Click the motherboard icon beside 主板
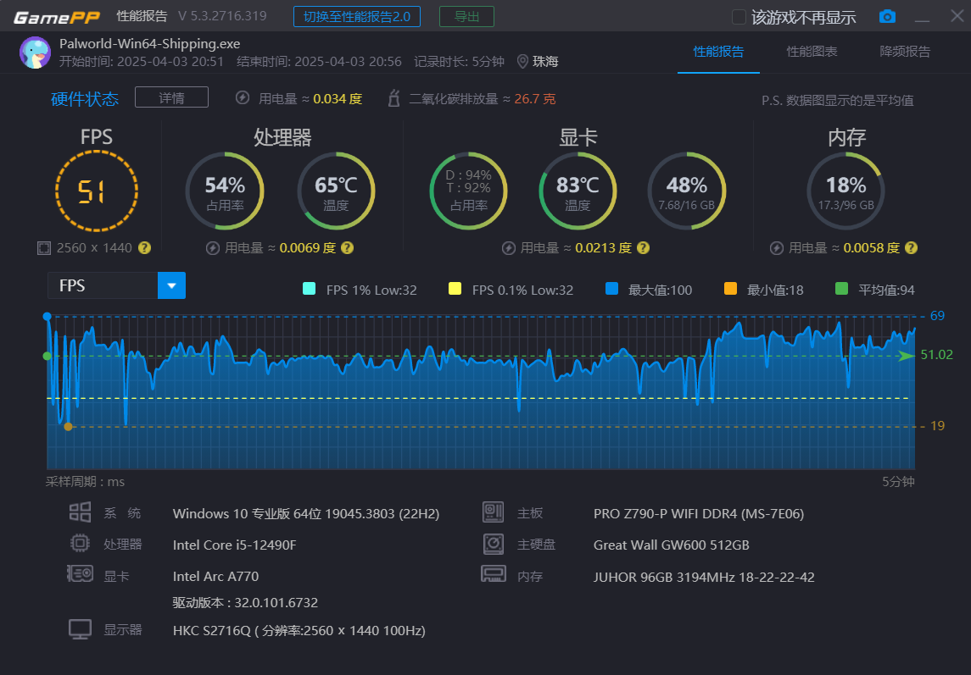This screenshot has width=971, height=675. [x=493, y=512]
